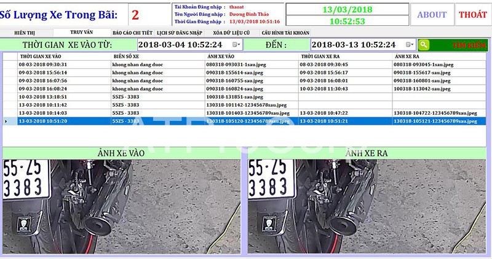Open the LỊCH SỬ ĐĂNG NHẬP tab
The image size is (492, 259).
click(x=180, y=33)
